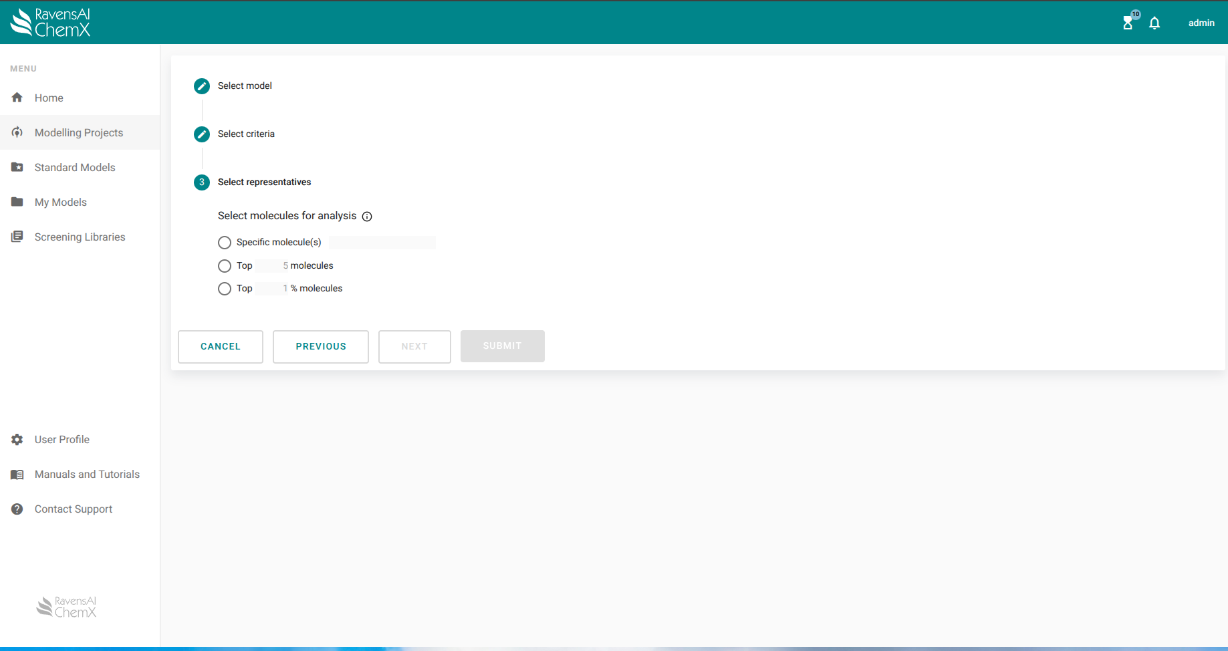Image resolution: width=1228 pixels, height=651 pixels.
Task: Click the Select criteria step edit icon
Action: (x=202, y=134)
